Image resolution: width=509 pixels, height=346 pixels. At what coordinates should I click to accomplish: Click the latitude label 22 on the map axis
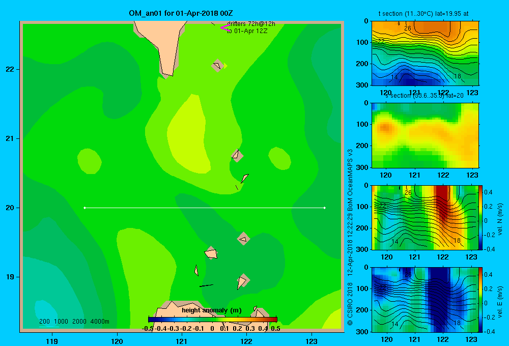coord(10,69)
